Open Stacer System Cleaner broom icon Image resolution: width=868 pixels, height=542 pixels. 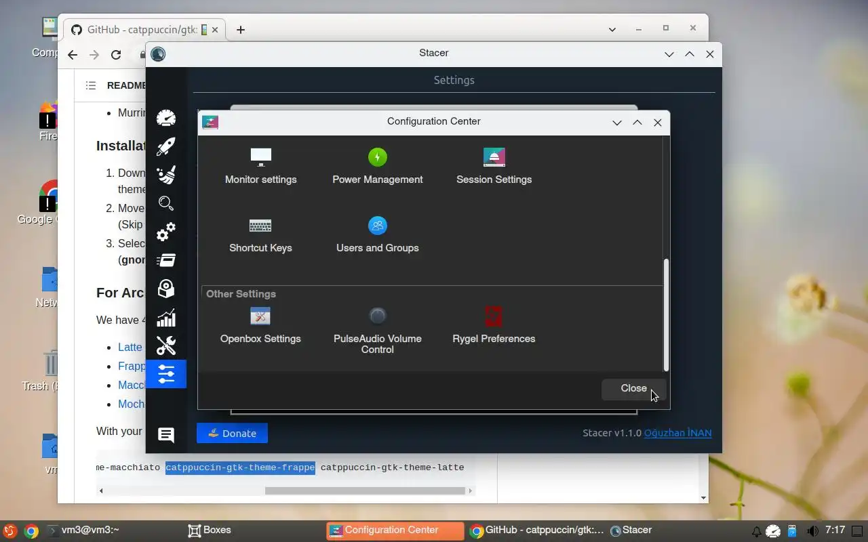(166, 175)
